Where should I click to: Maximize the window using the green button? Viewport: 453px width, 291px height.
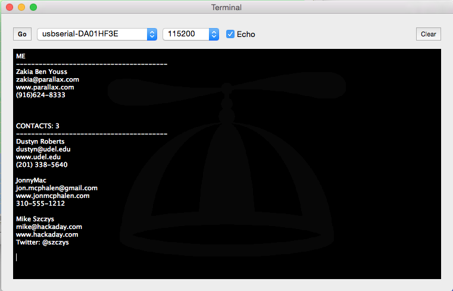[33, 7]
